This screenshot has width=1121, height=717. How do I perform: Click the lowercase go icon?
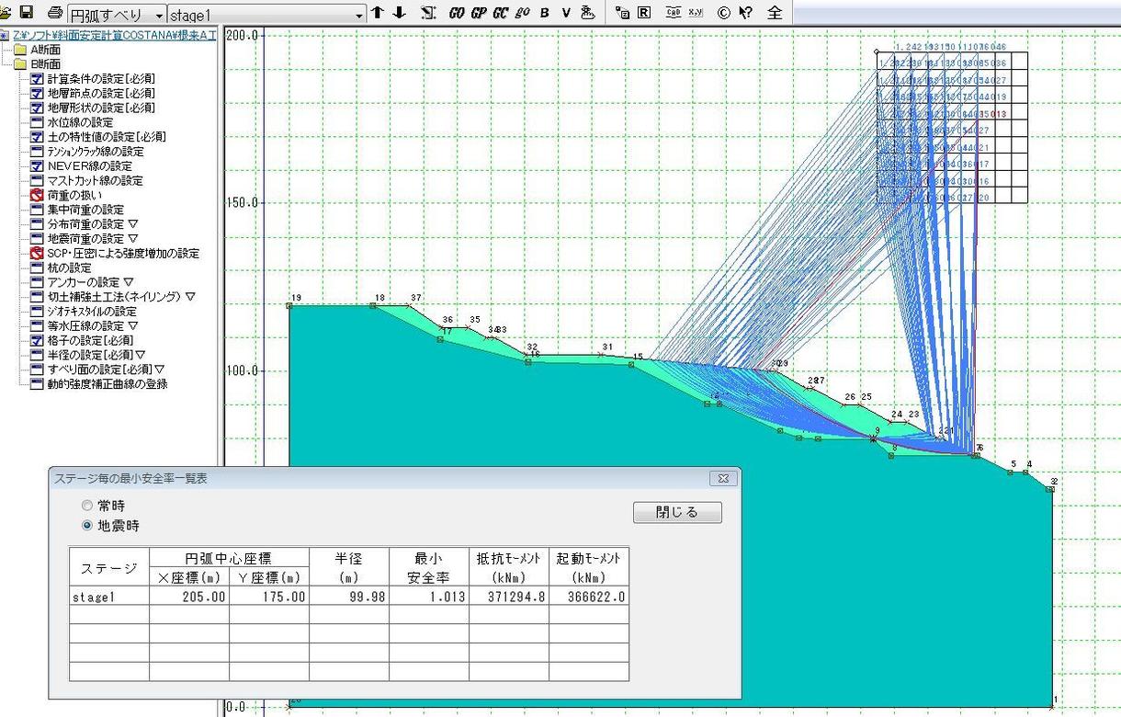tap(521, 13)
